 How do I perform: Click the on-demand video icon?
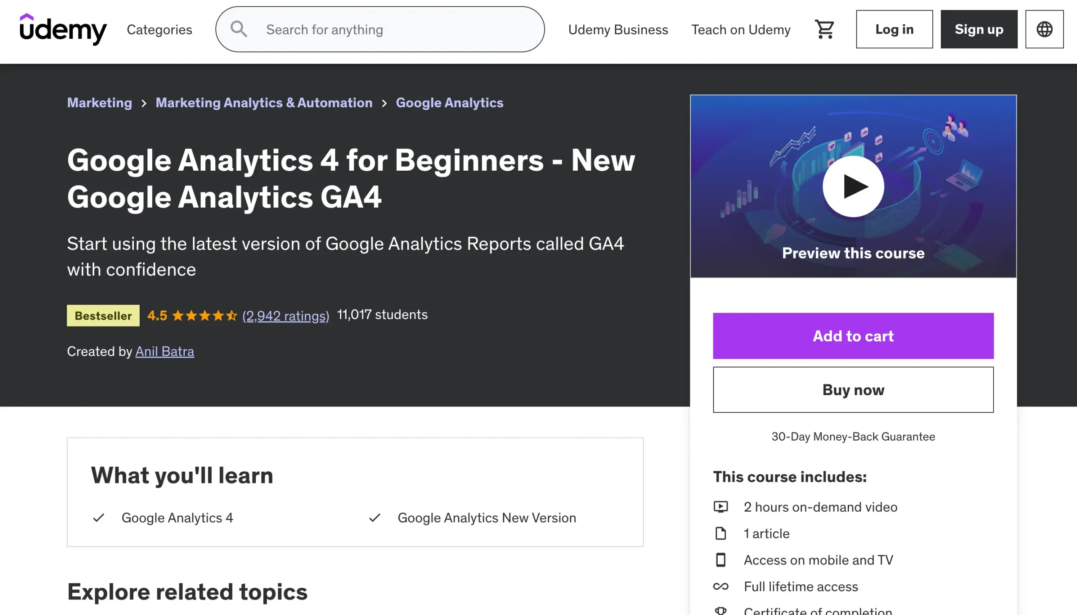tap(721, 507)
